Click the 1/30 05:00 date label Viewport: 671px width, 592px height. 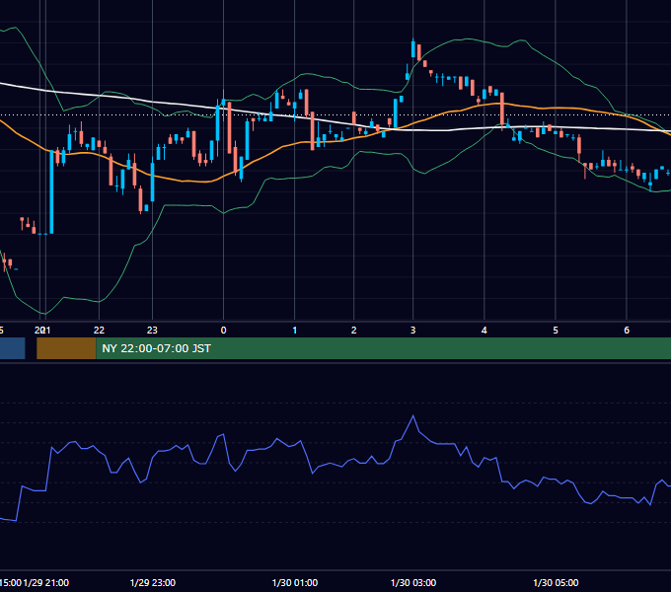(556, 582)
